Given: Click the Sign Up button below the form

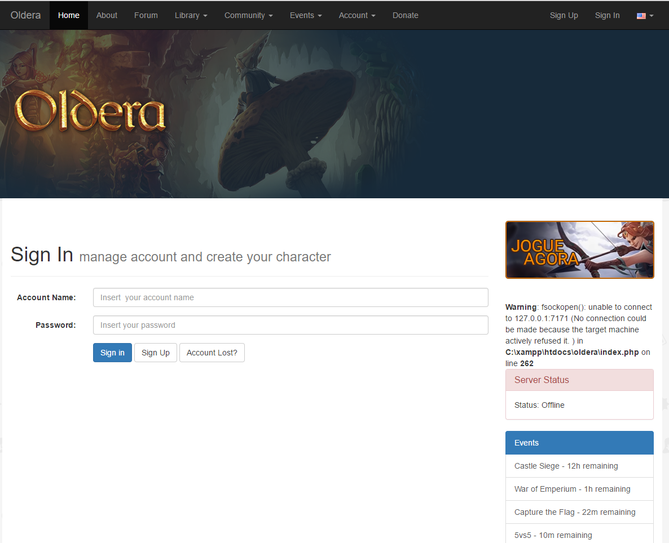Looking at the screenshot, I should point(155,353).
